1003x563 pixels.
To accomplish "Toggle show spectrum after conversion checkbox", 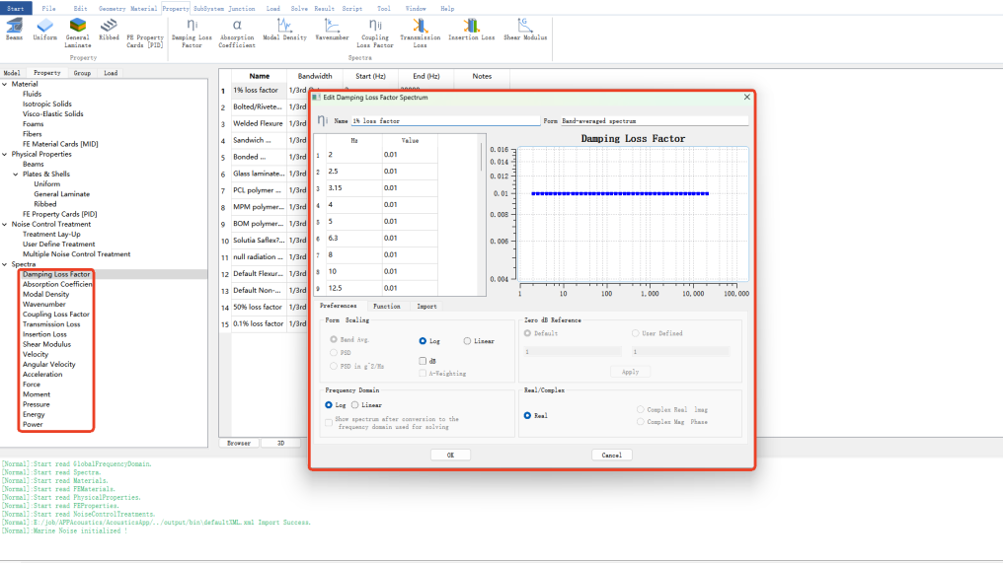I will click(x=329, y=422).
